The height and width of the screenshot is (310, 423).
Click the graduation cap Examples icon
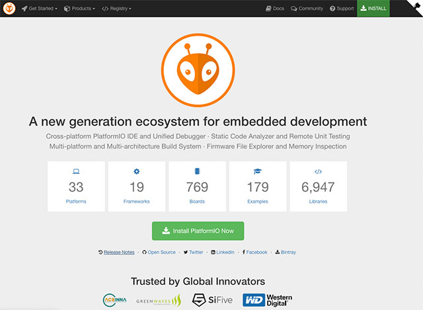point(257,171)
